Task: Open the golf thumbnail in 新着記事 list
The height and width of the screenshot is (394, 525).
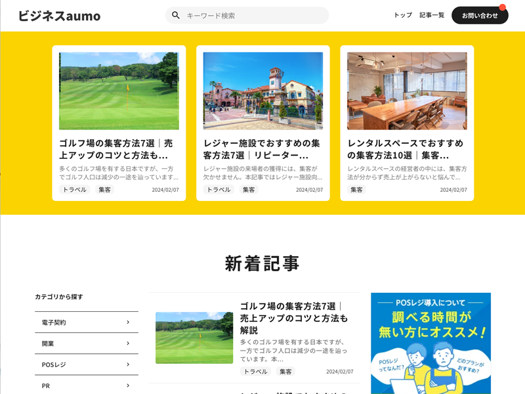Action: 194,338
